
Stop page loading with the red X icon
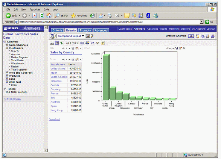coord(35,15)
